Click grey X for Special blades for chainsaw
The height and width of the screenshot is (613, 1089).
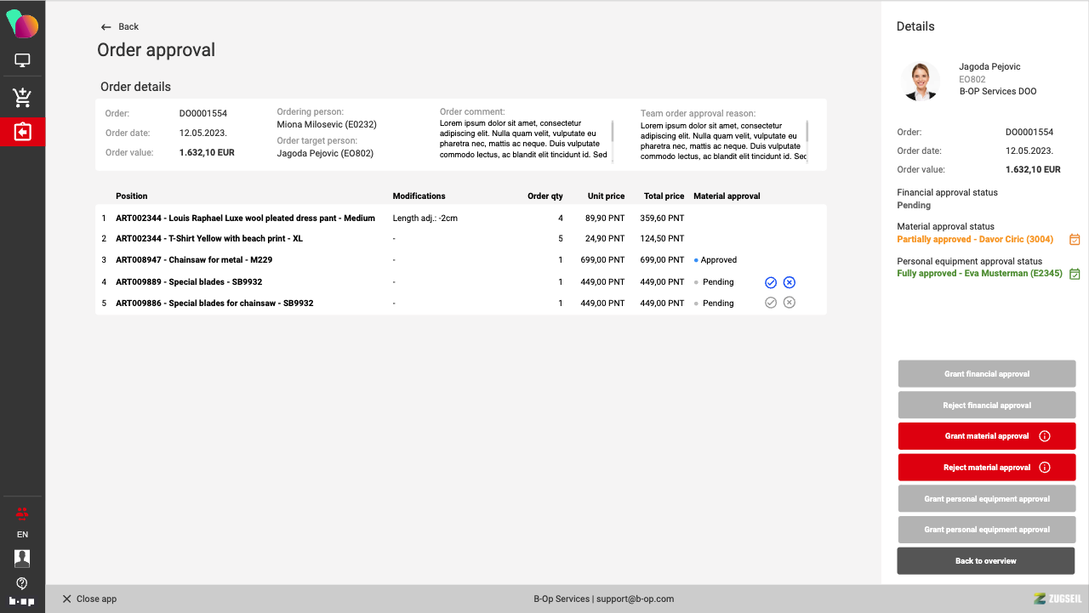(x=790, y=303)
